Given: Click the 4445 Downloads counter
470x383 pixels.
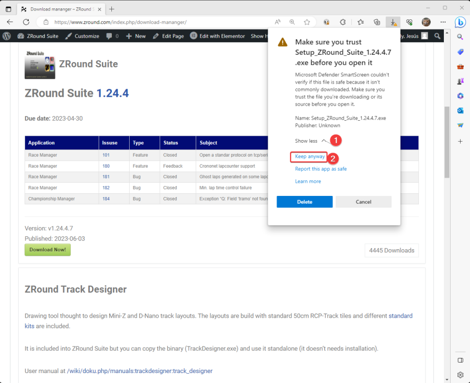Looking at the screenshot, I should click(x=392, y=250).
